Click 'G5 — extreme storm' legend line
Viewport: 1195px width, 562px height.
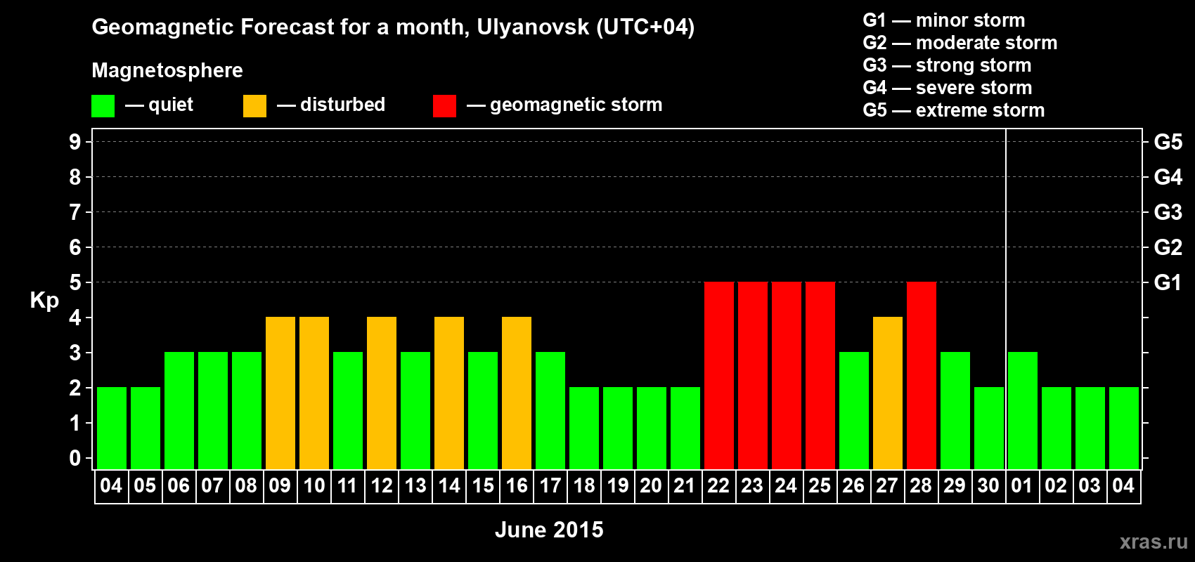tap(953, 110)
